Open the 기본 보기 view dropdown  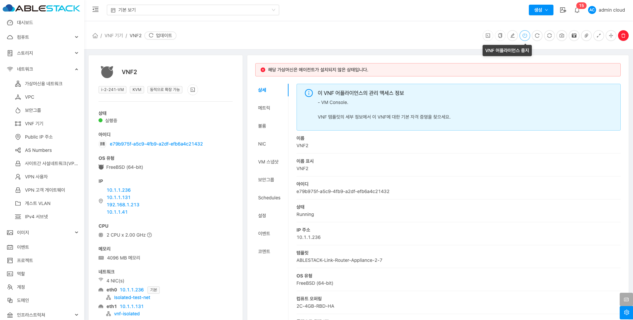coord(193,10)
